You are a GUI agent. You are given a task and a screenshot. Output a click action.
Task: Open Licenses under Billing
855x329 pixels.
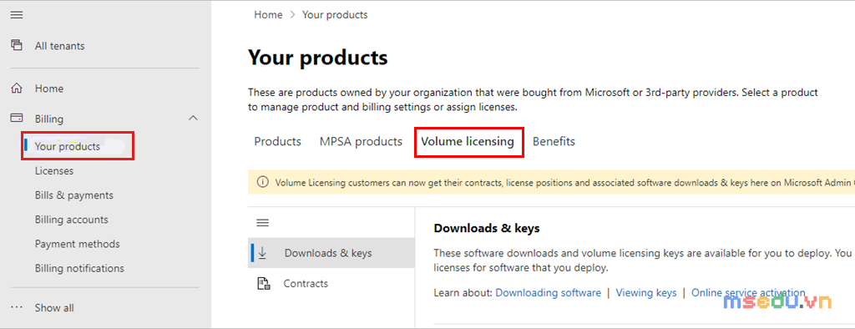[x=54, y=171]
